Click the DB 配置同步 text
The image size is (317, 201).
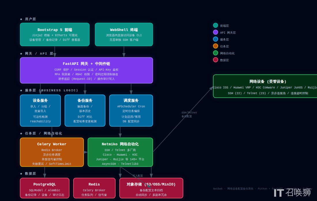[131, 121]
